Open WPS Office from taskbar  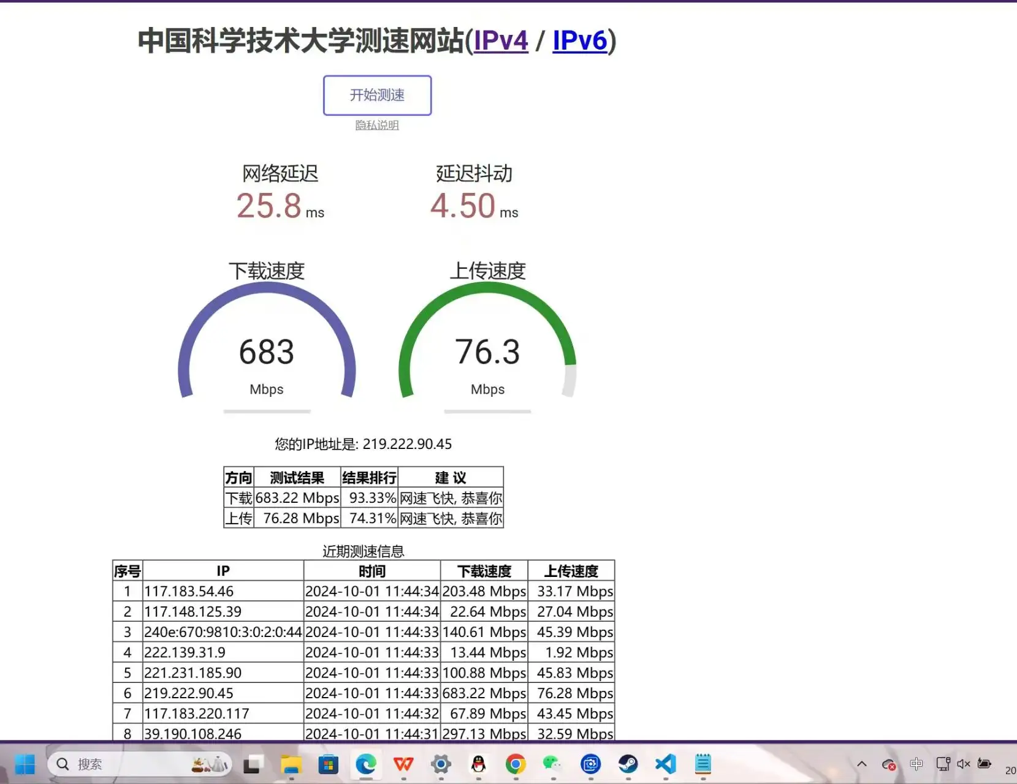(403, 764)
